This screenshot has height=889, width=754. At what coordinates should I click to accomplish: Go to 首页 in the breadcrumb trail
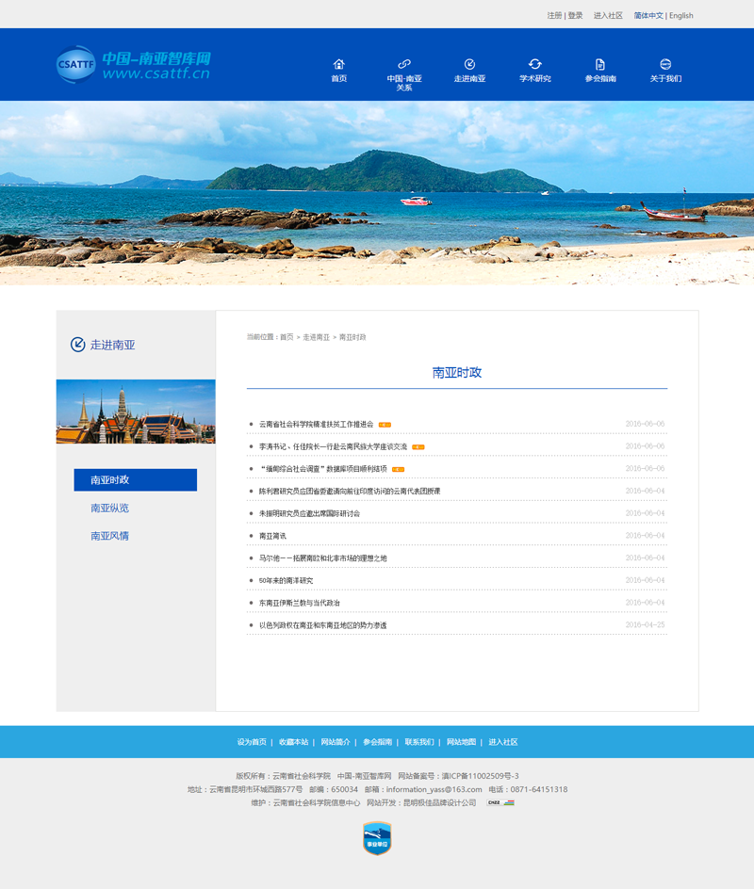tap(287, 337)
